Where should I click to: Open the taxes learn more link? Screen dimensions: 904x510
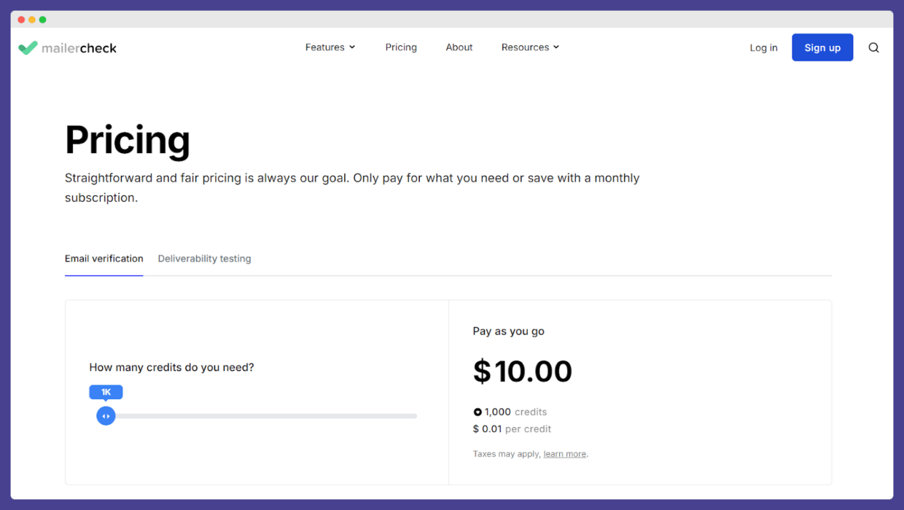(x=564, y=454)
